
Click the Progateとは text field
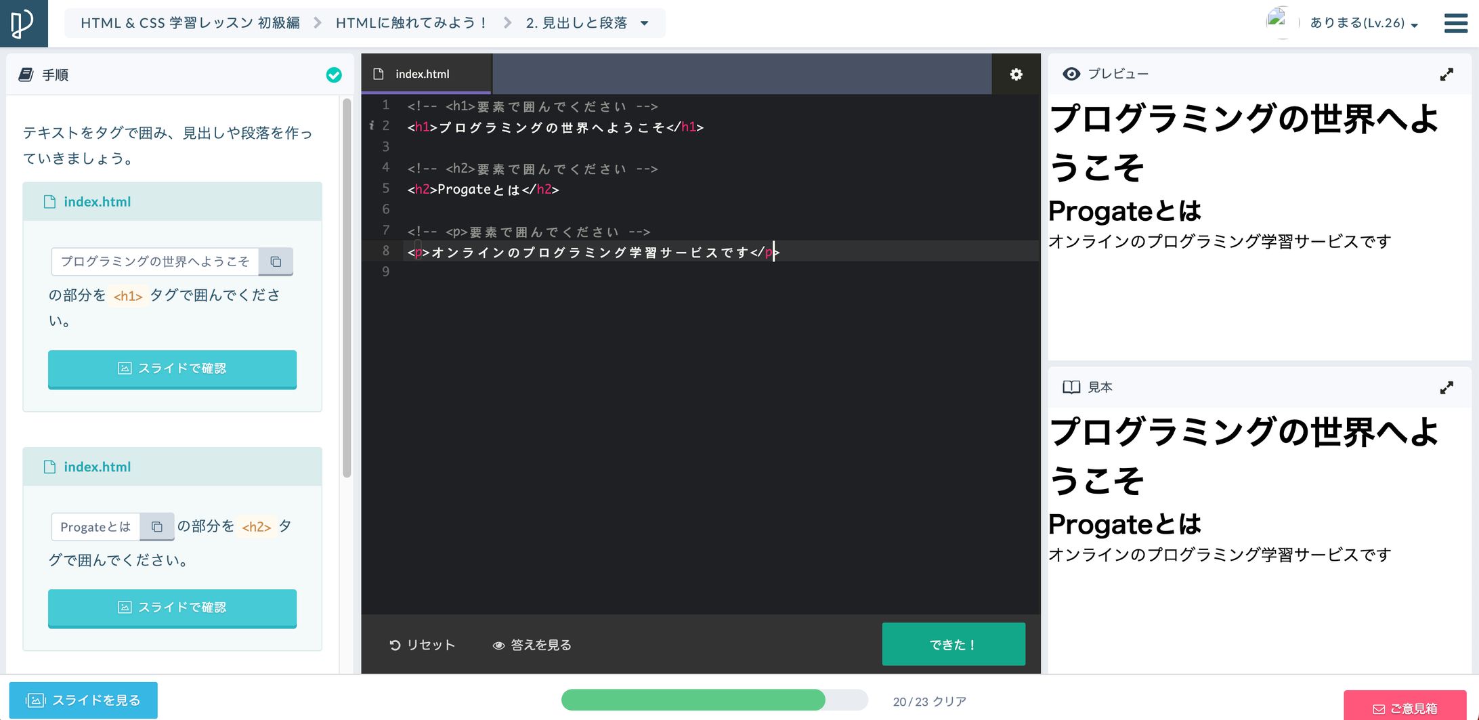pyautogui.click(x=95, y=527)
